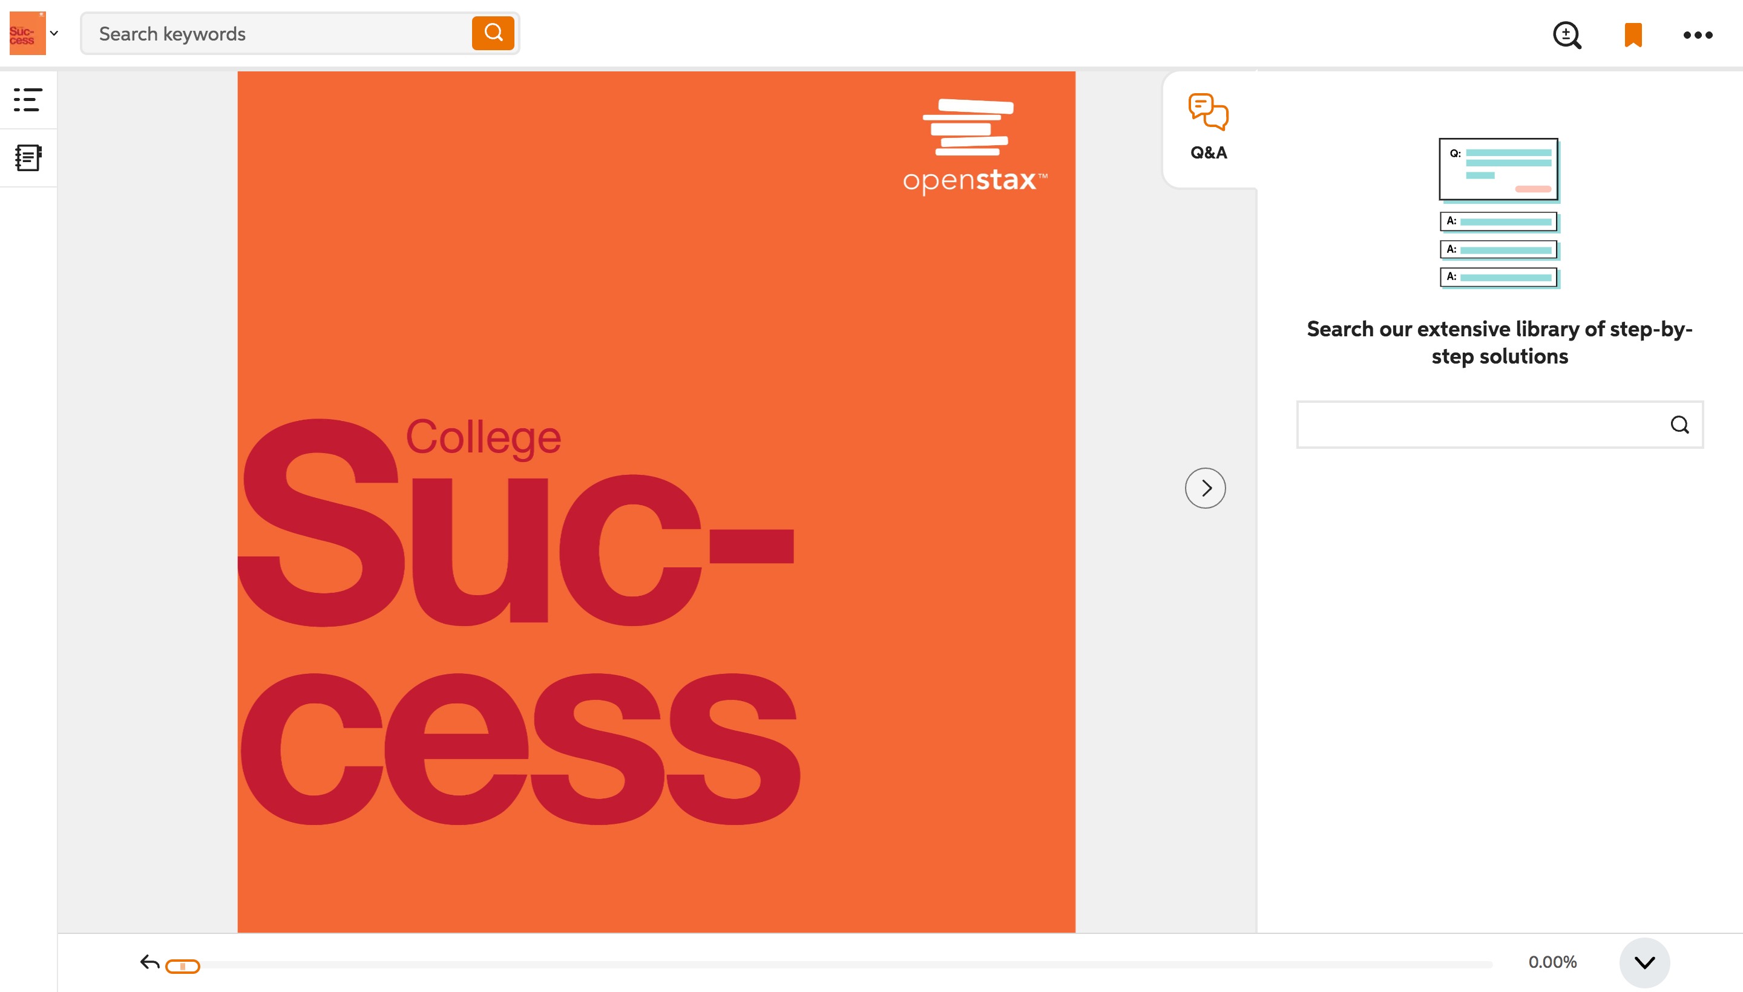
Task: Open the table of contents list icon
Action: click(x=28, y=99)
